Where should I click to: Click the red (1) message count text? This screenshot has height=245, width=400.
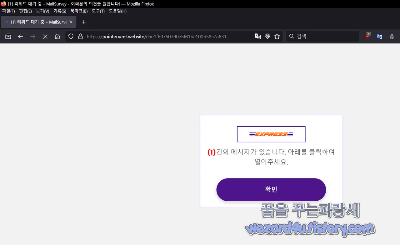(x=212, y=152)
